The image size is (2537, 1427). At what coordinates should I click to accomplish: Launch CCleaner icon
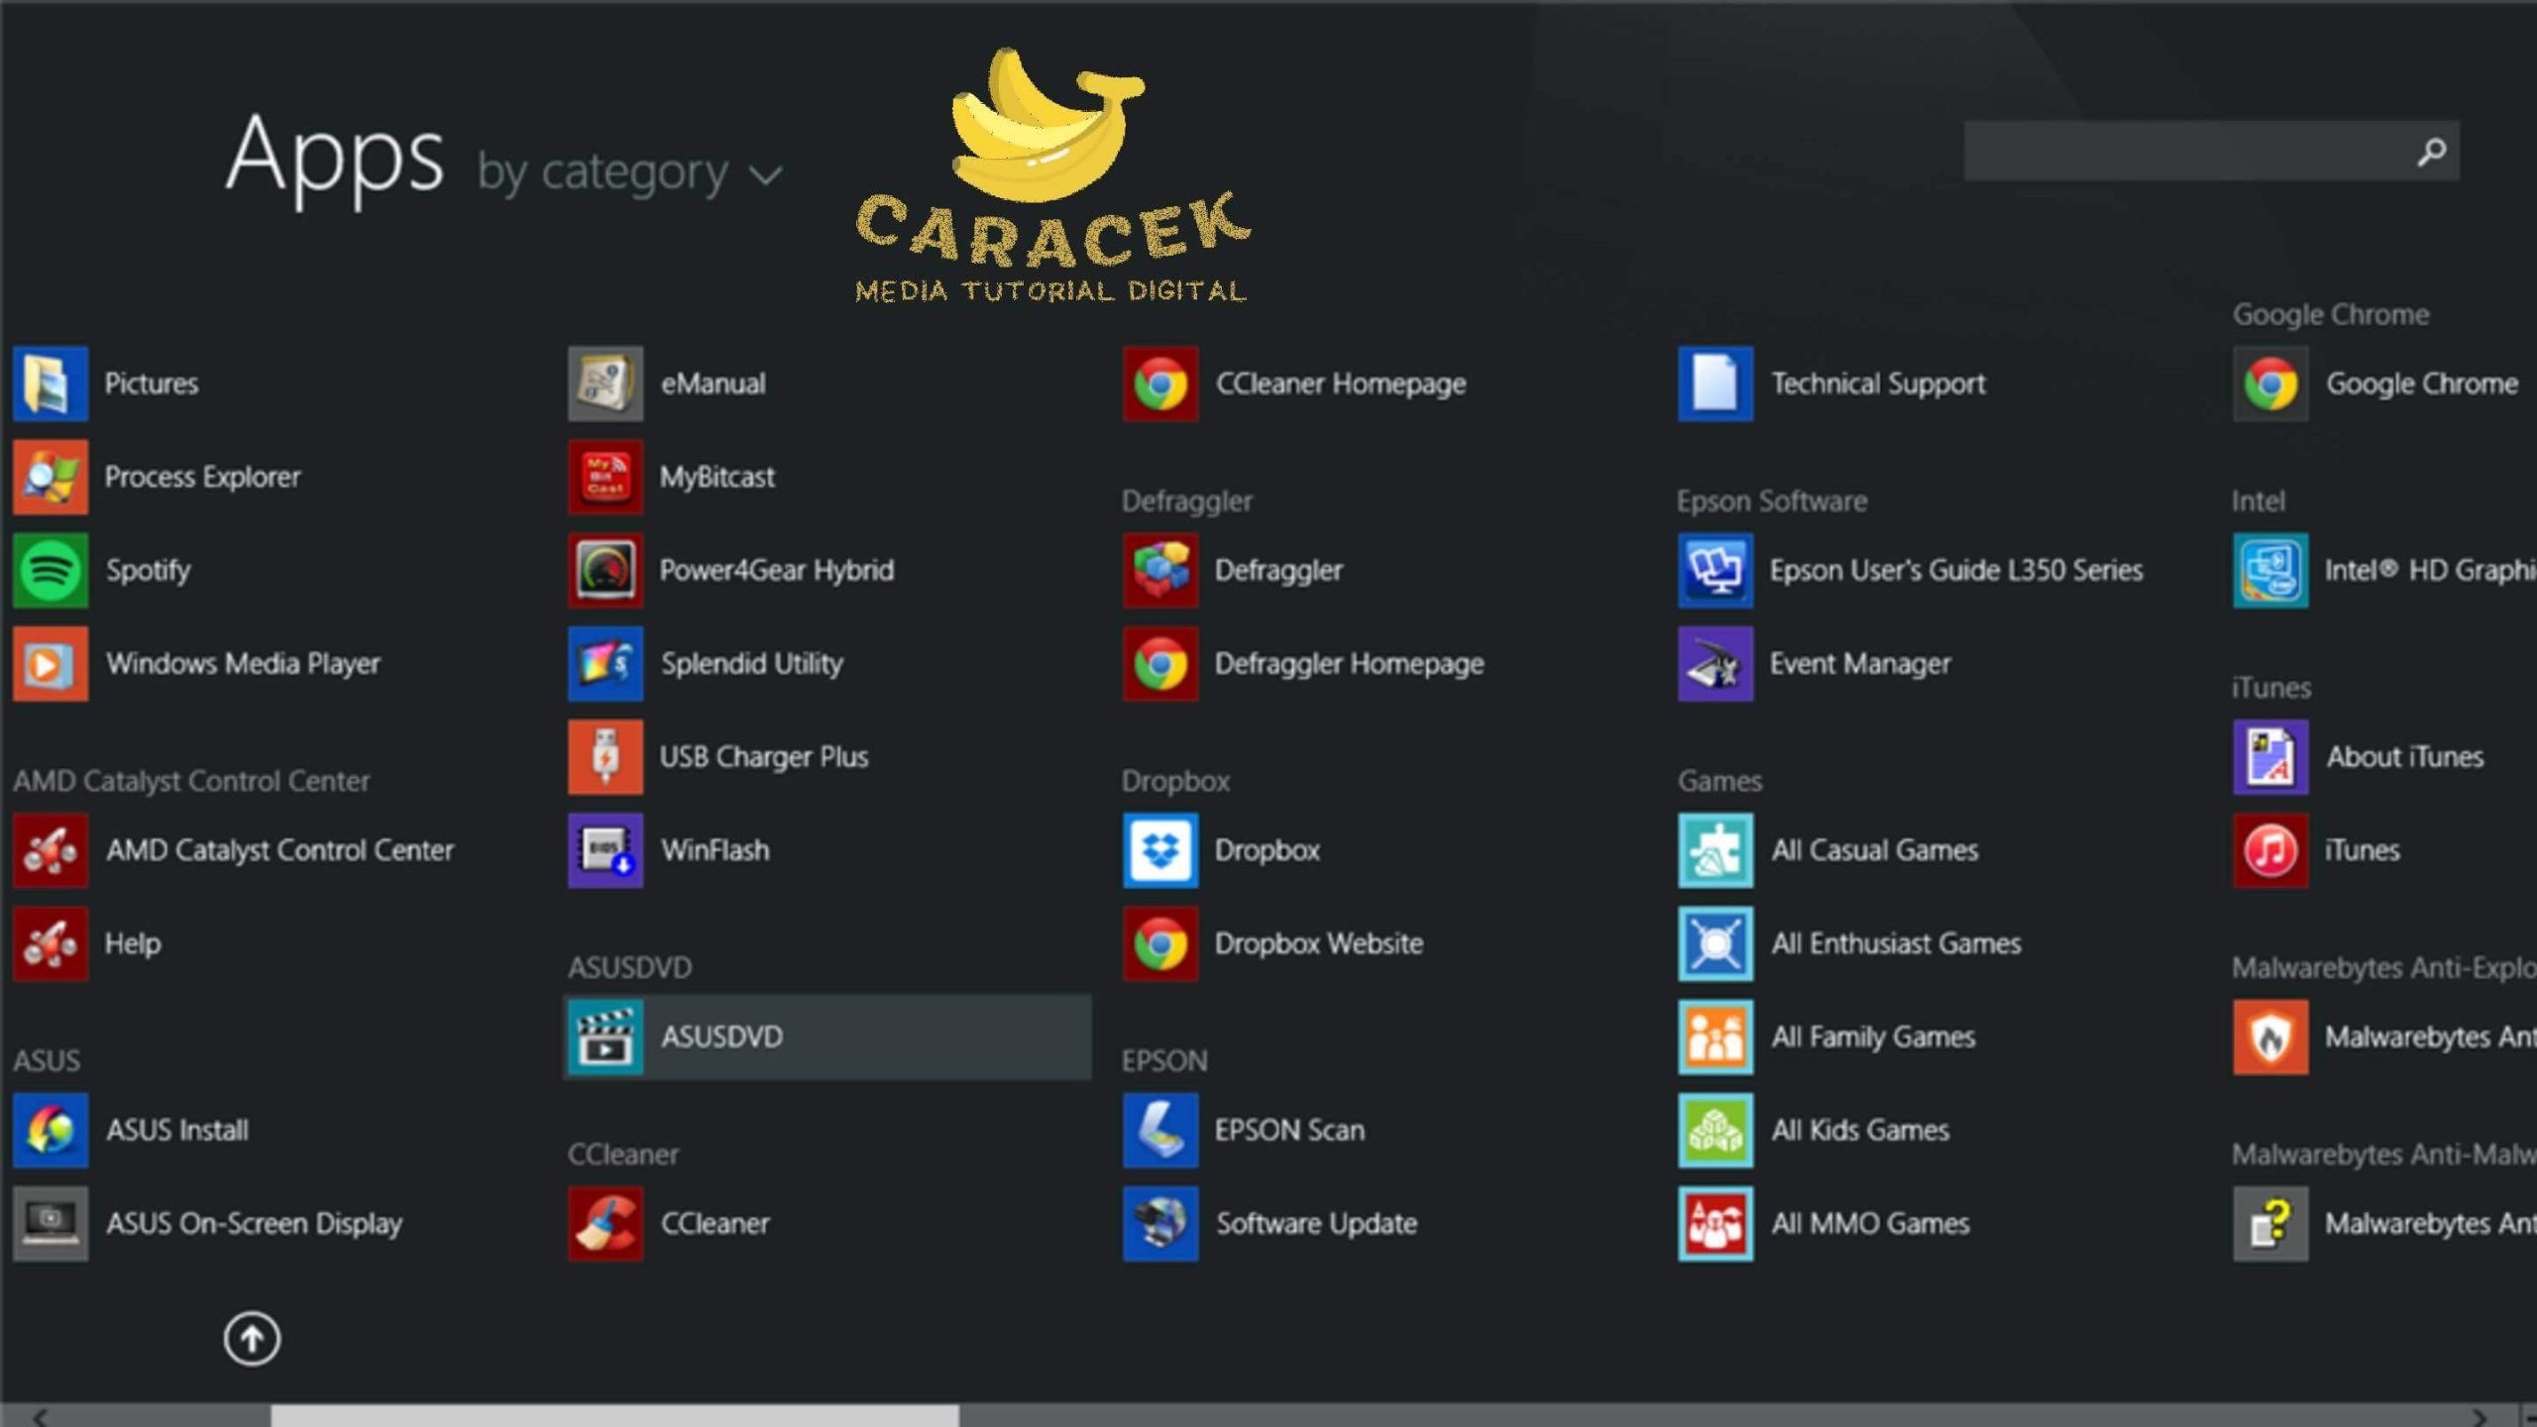coord(606,1223)
